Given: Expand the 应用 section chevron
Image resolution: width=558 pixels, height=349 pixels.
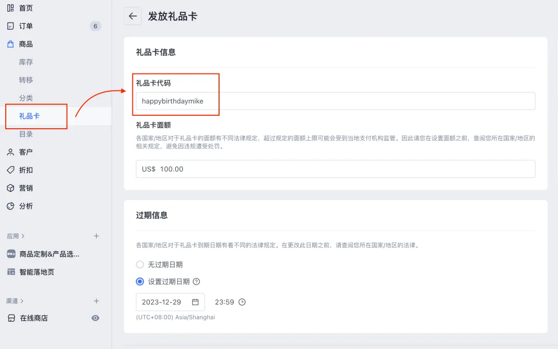Looking at the screenshot, I should [x=23, y=236].
